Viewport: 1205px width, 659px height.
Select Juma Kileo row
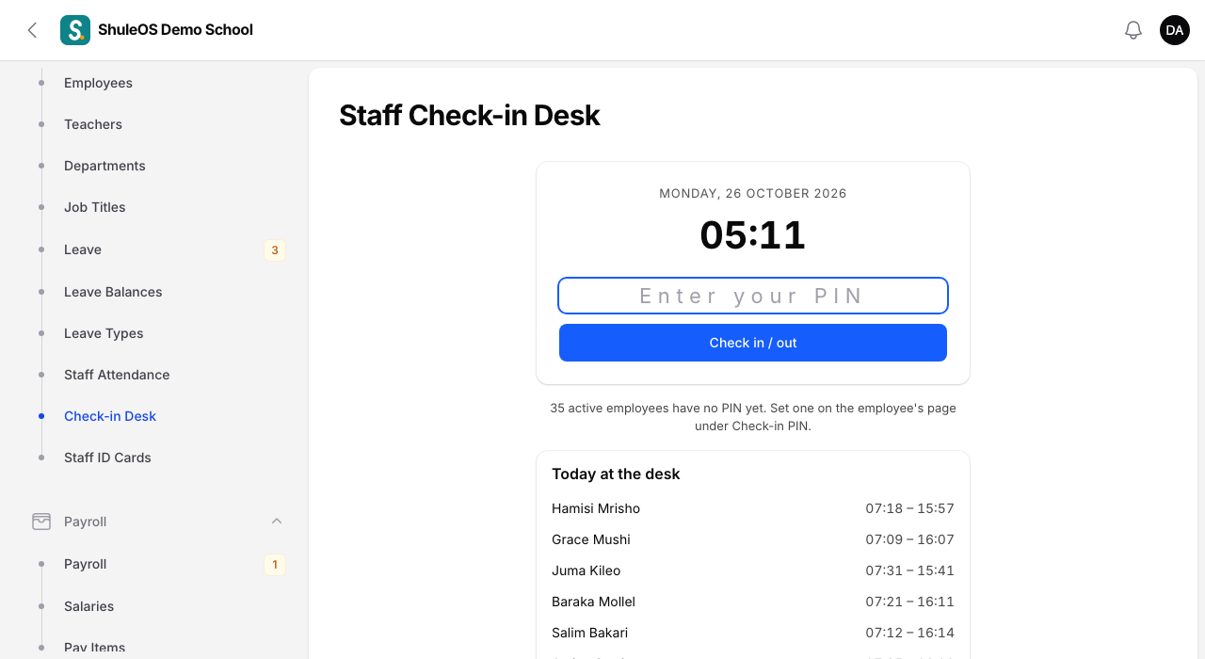tap(753, 571)
